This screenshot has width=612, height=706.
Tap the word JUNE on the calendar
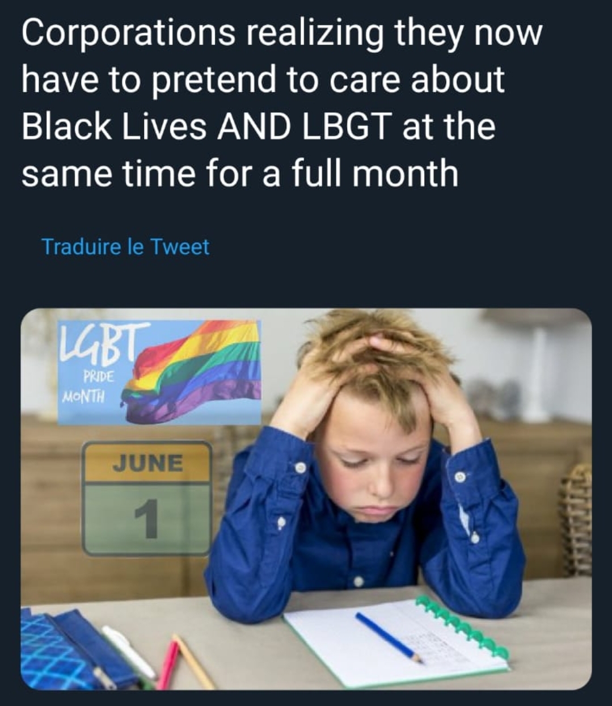click(147, 463)
